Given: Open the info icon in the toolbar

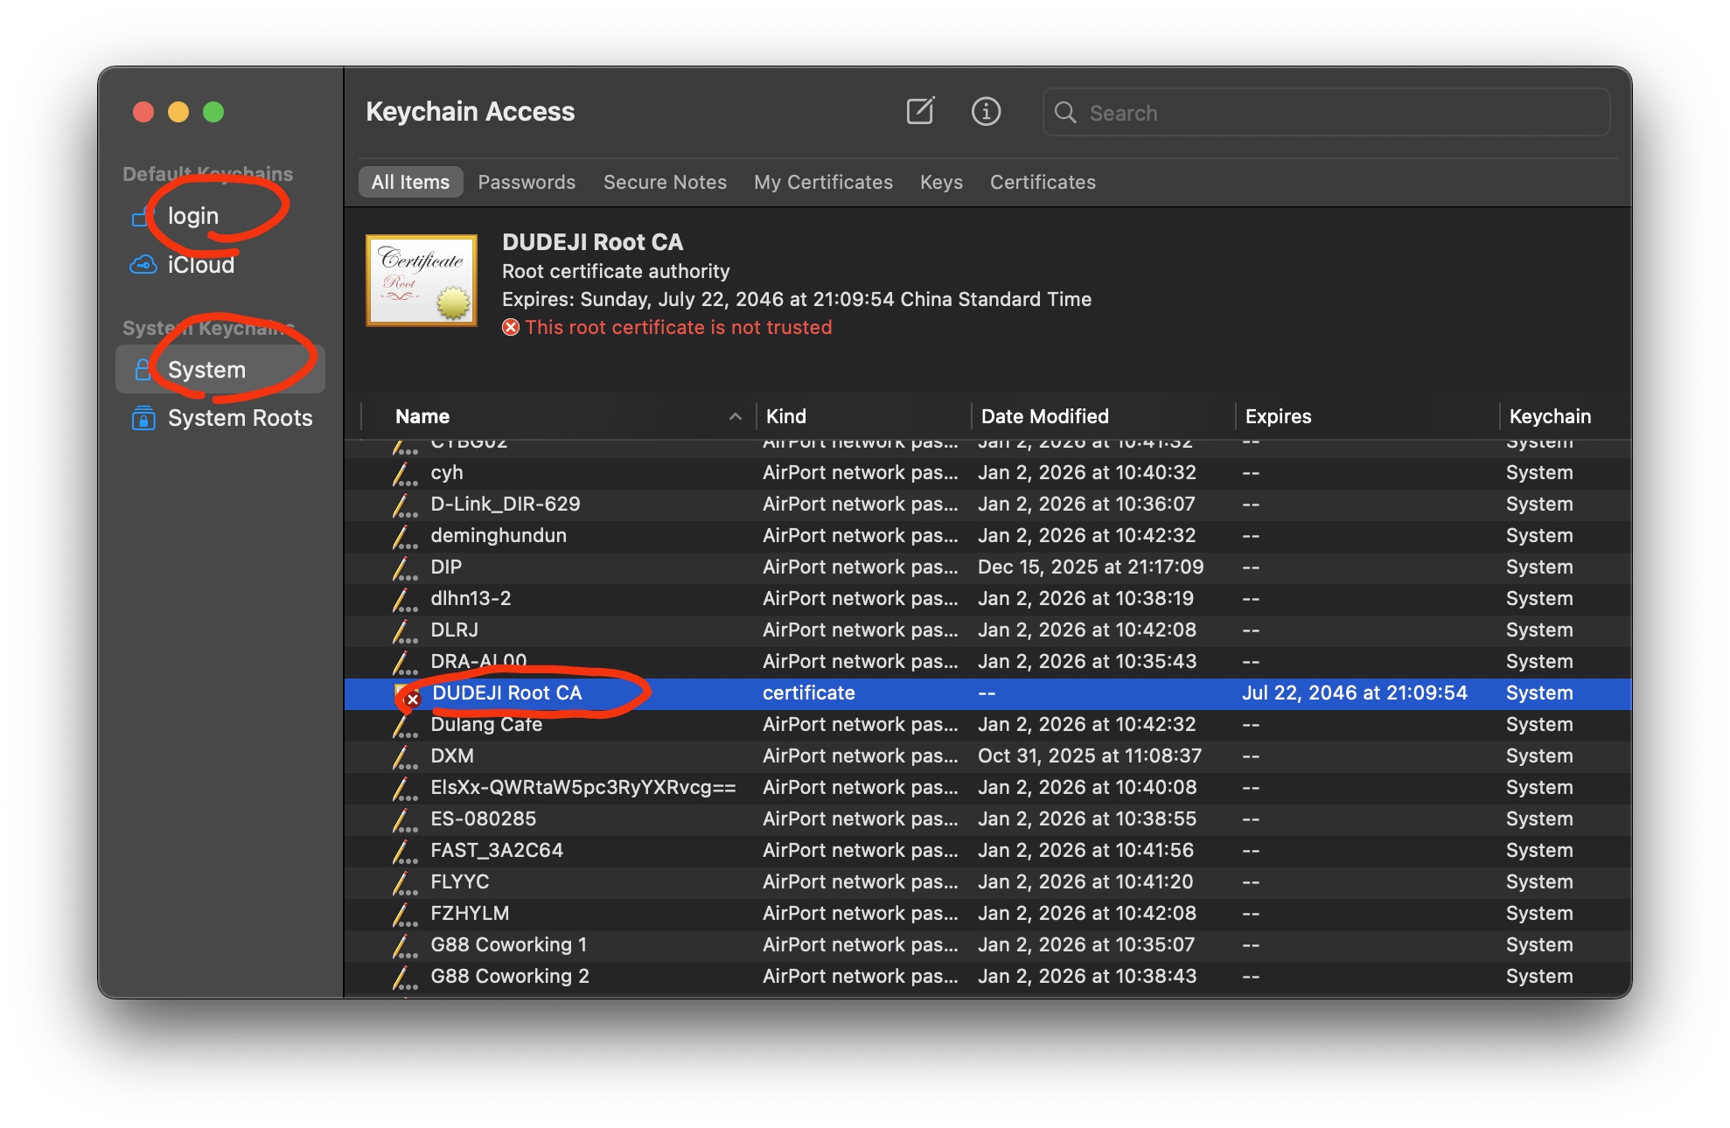Looking at the screenshot, I should (x=986, y=111).
